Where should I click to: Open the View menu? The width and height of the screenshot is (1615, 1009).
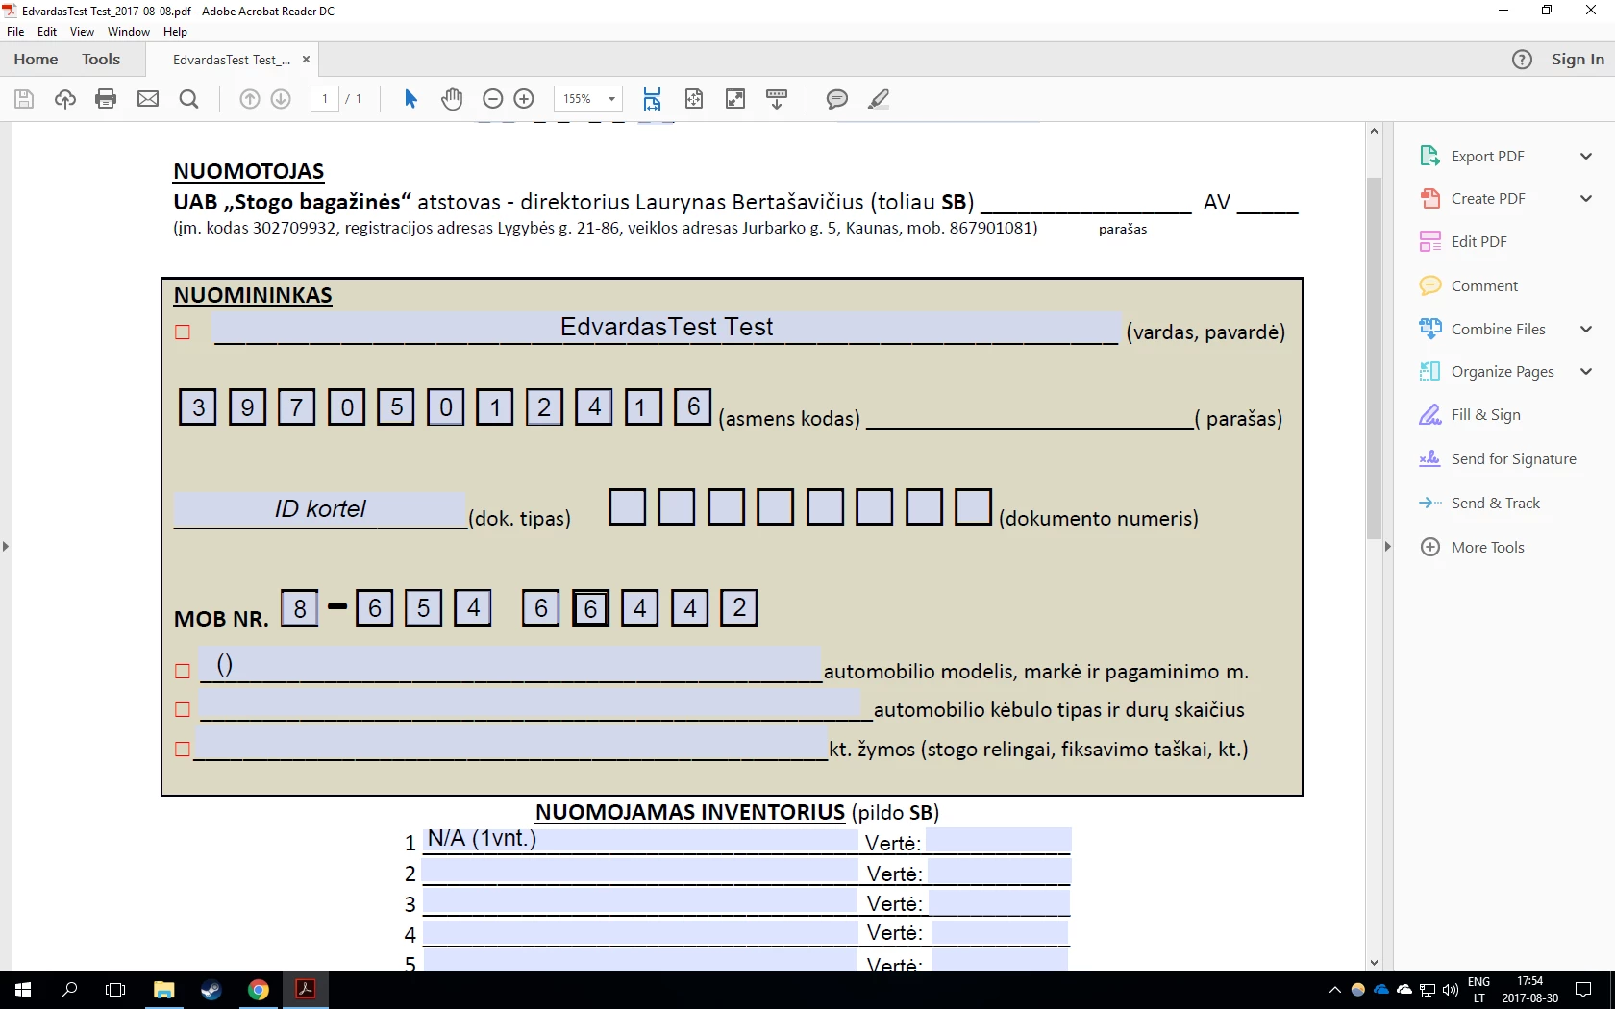(x=82, y=32)
